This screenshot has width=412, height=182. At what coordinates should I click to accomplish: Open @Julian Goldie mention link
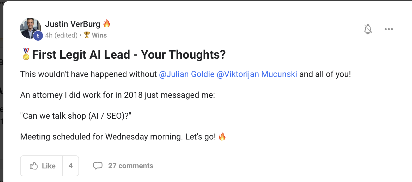point(187,74)
